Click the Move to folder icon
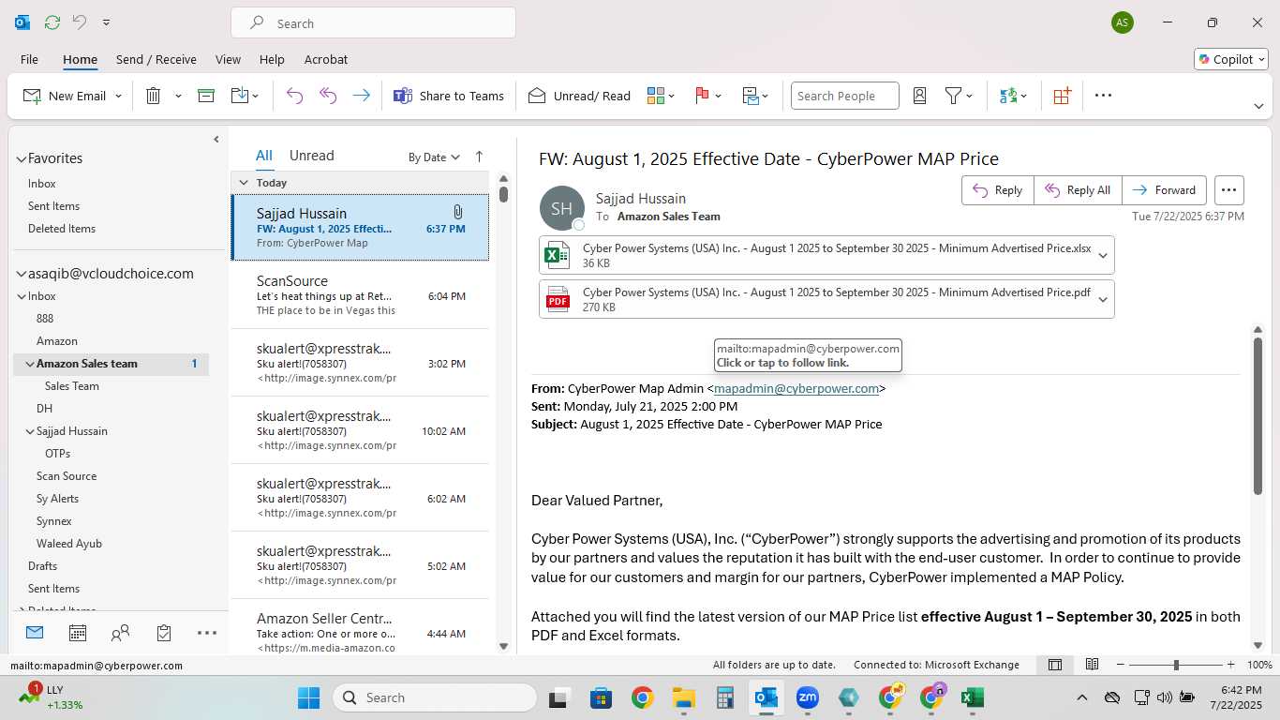 pos(240,96)
